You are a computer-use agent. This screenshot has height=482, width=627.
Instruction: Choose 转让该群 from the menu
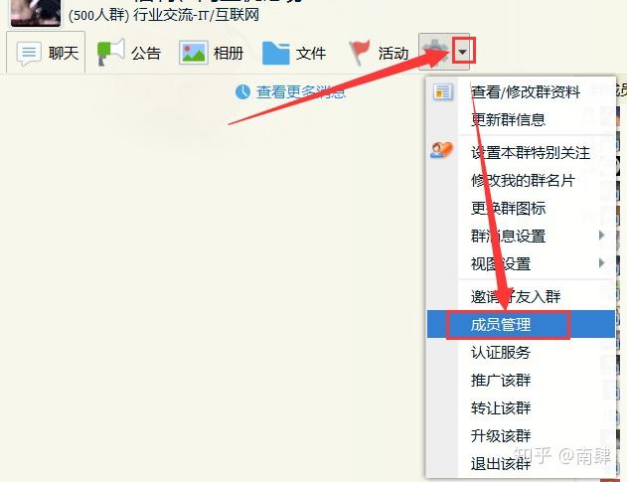coord(501,408)
